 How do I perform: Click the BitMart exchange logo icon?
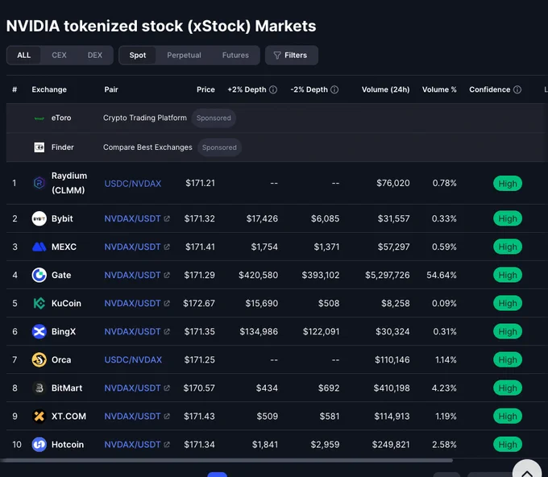coord(39,388)
